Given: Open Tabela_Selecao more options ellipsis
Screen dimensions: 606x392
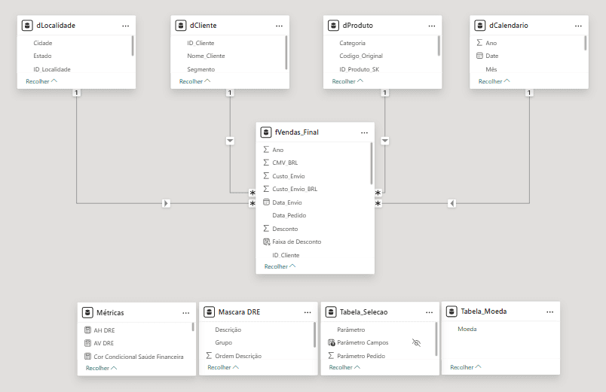Looking at the screenshot, I should point(430,312).
